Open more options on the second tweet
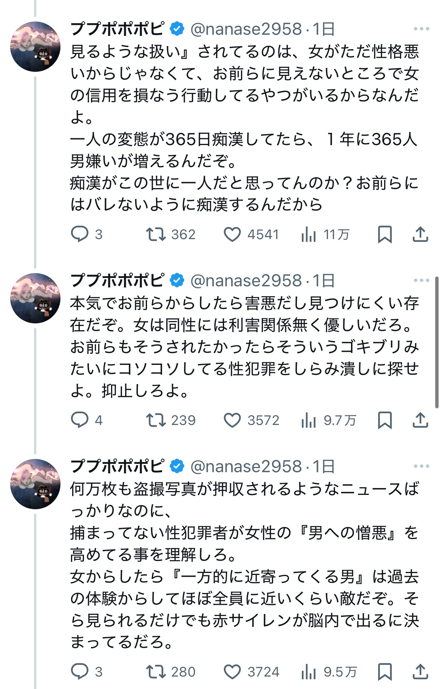This screenshot has width=442, height=689. tap(421, 280)
